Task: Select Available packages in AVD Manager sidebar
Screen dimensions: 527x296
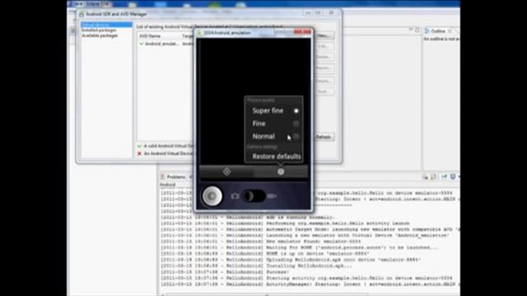Action: pos(100,35)
